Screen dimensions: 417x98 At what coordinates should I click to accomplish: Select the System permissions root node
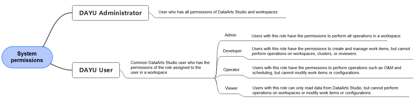[x=27, y=57]
